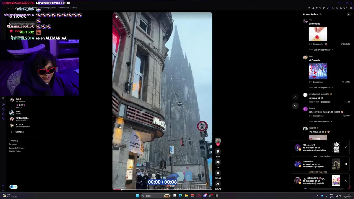The height and width of the screenshot is (199, 354).
Task: Click 'Ver todo' to show all accounts
Action: click(19, 132)
